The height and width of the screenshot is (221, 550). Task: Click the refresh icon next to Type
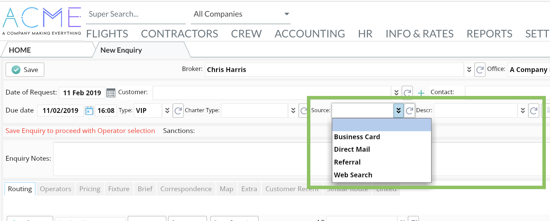[x=178, y=110]
